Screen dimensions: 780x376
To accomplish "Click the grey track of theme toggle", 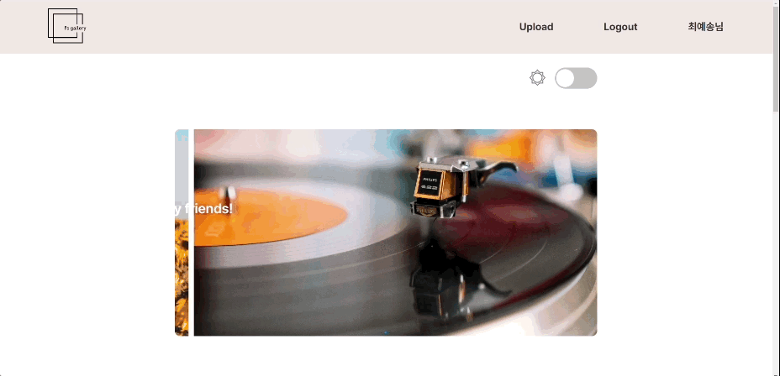I will point(587,78).
